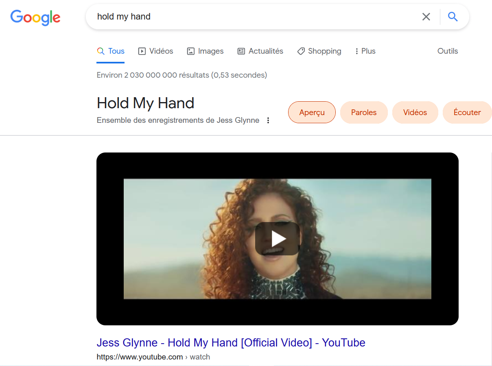This screenshot has width=492, height=366.
Task: Open the Google logo homepage link
Action: [35, 17]
